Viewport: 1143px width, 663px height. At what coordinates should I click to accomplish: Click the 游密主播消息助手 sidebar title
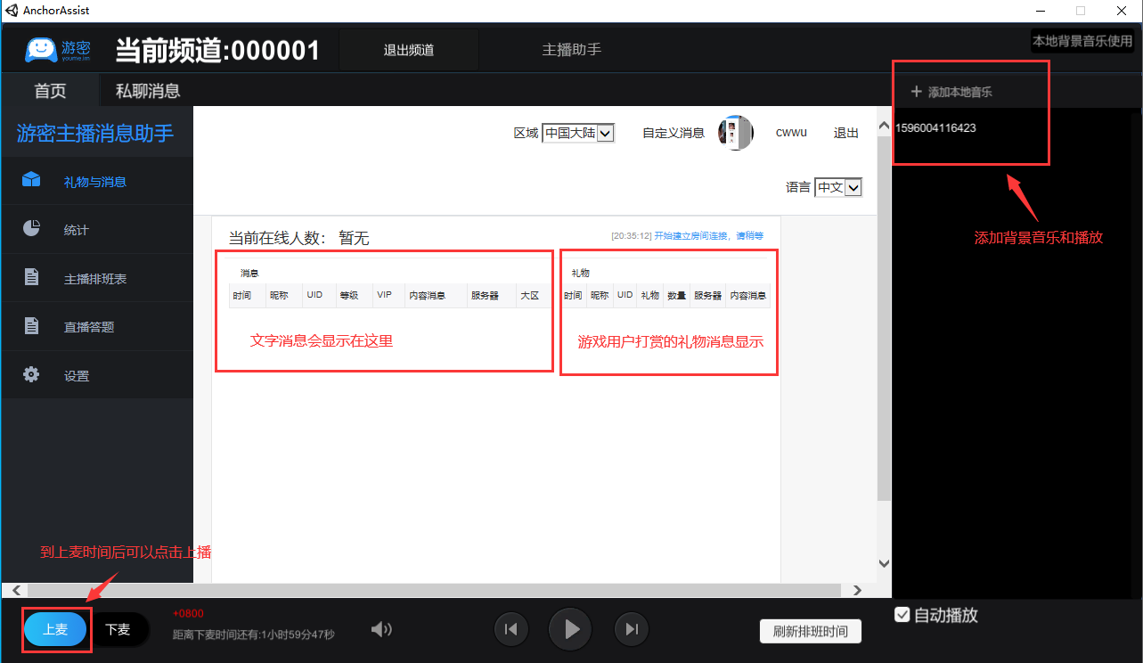[95, 134]
